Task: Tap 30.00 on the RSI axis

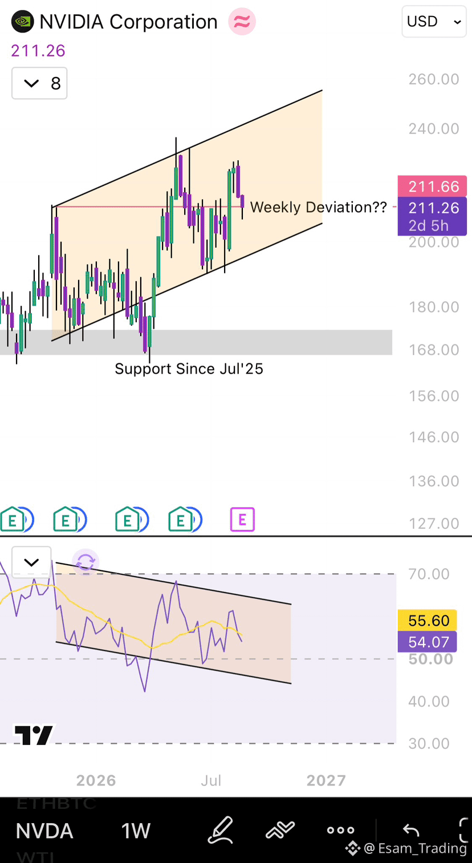Action: click(429, 744)
